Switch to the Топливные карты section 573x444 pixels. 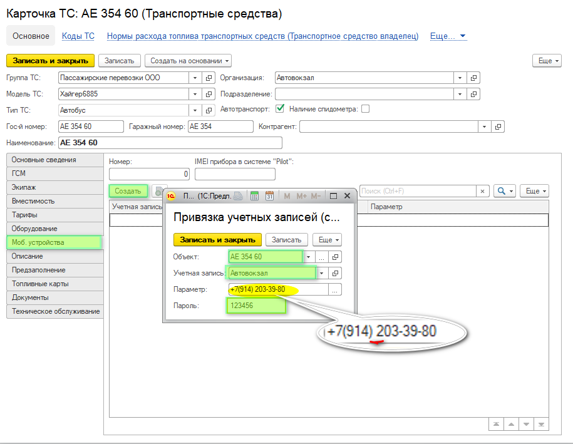click(x=40, y=284)
